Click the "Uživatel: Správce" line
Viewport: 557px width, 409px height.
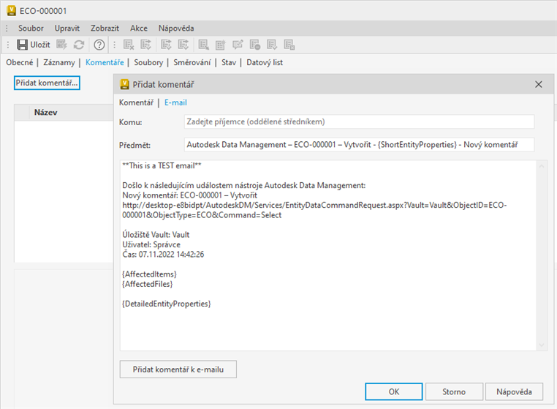[x=151, y=244]
